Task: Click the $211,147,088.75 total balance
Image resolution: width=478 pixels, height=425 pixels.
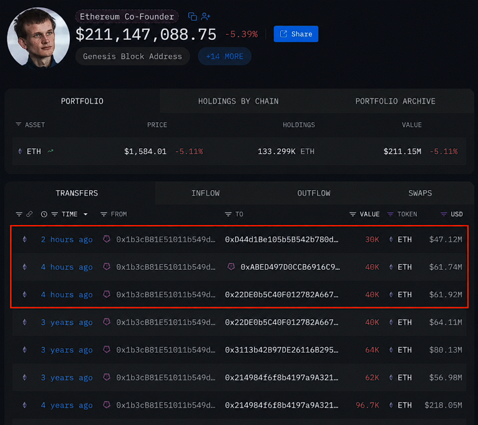Action: tap(146, 34)
